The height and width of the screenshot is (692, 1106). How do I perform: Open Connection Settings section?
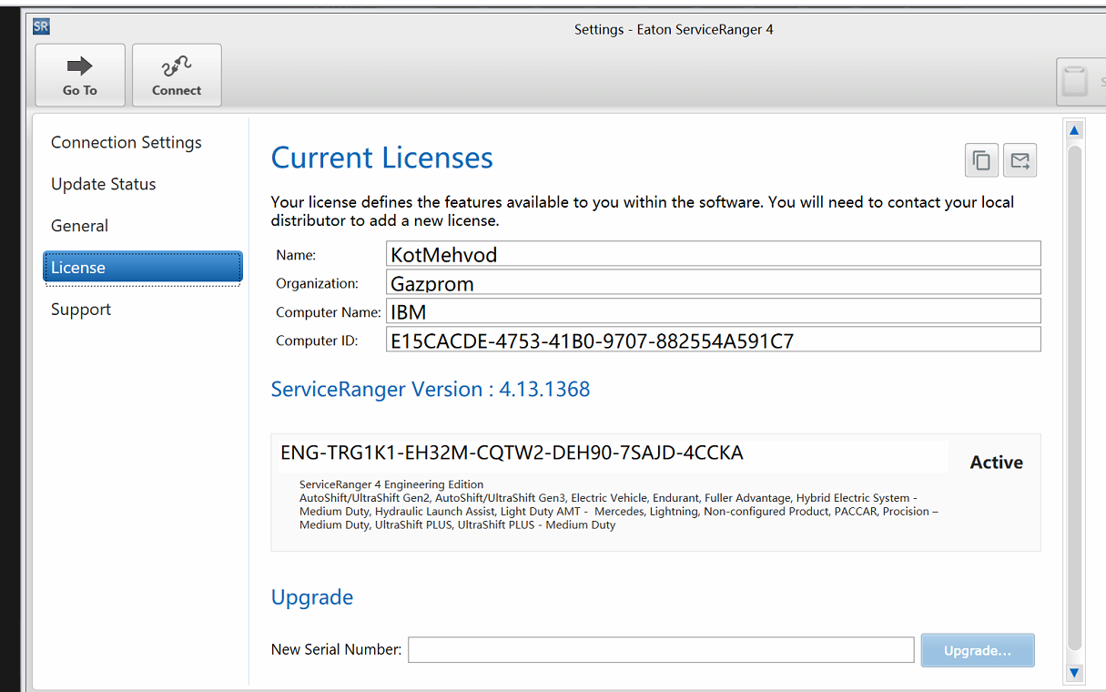pos(127,142)
